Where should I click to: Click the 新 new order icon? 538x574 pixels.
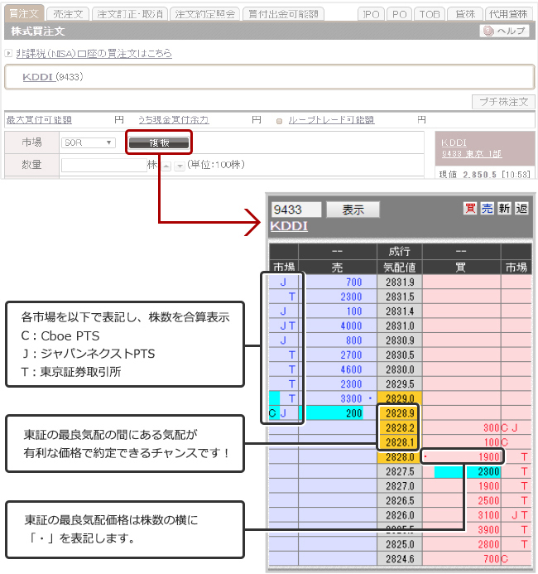tap(504, 208)
